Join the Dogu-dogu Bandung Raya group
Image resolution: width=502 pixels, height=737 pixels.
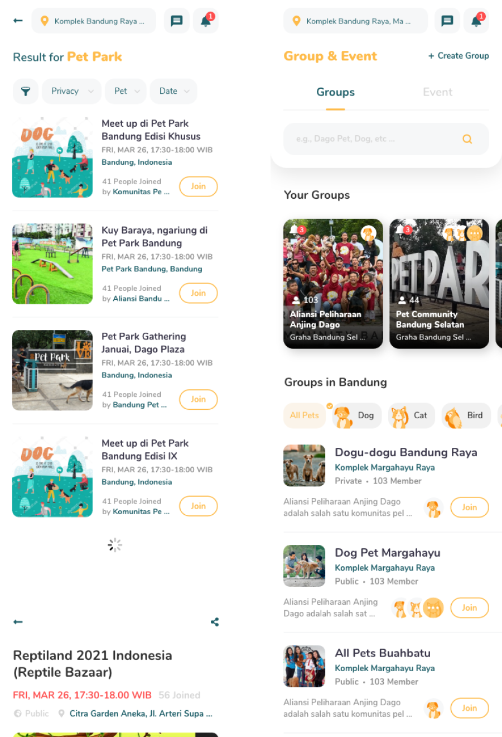470,508
